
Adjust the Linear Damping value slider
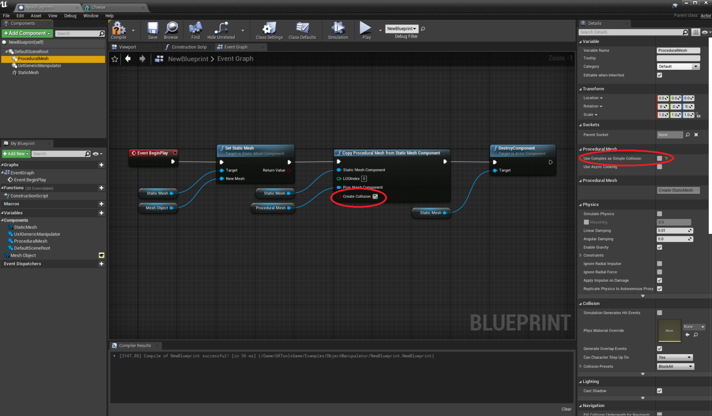tap(674, 230)
